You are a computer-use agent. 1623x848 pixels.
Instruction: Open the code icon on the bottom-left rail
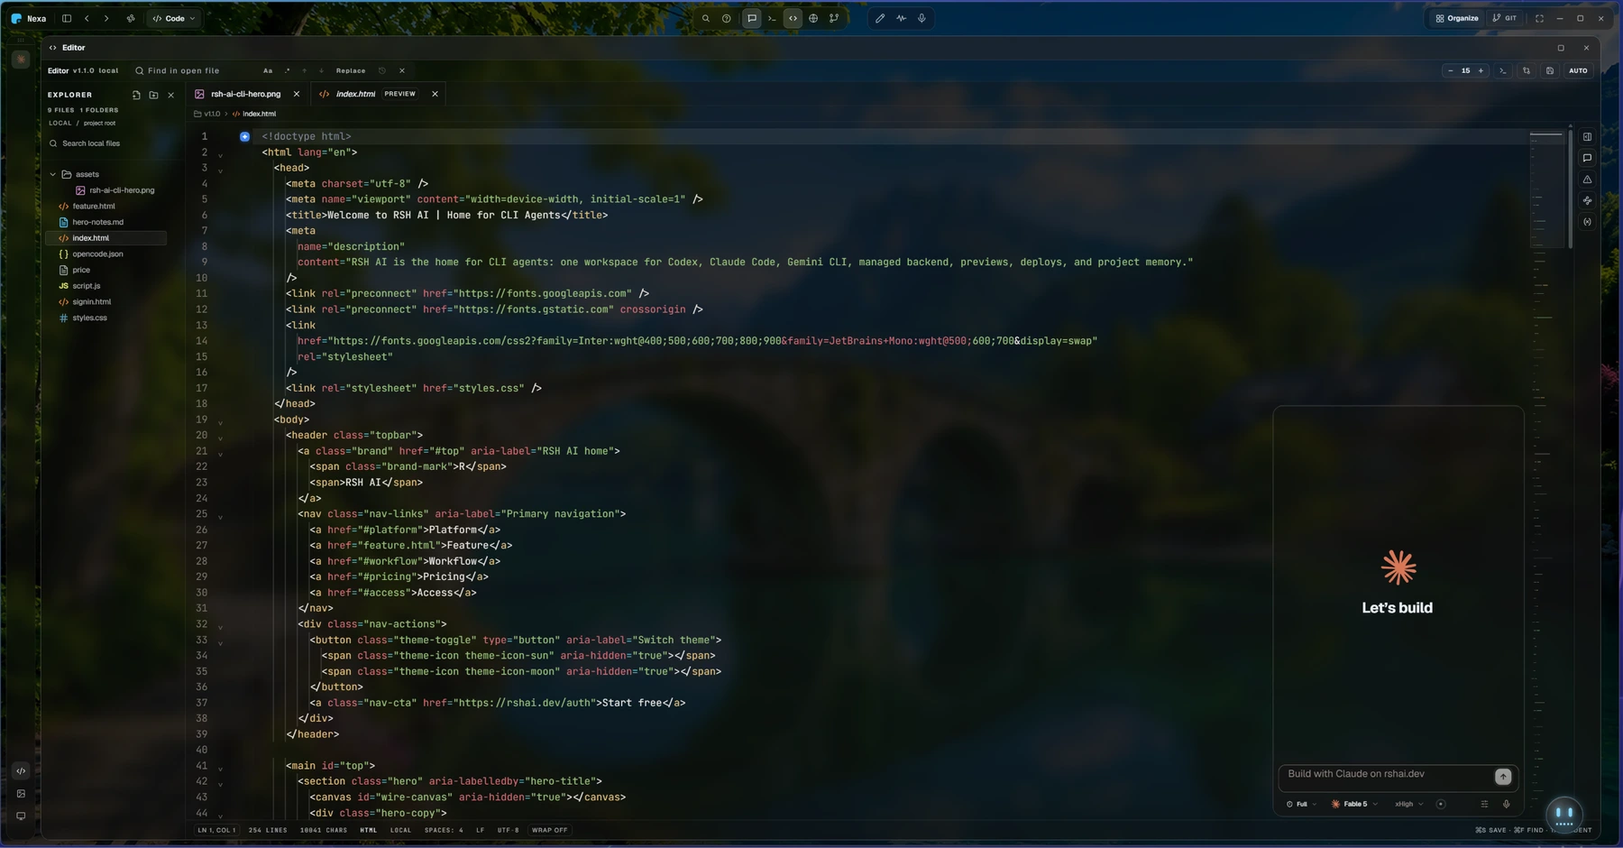[x=21, y=771]
